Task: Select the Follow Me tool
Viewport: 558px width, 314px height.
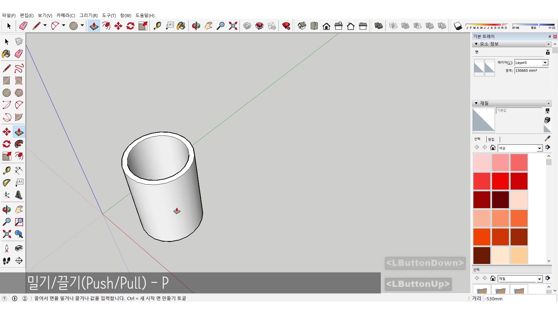Action: (19, 144)
